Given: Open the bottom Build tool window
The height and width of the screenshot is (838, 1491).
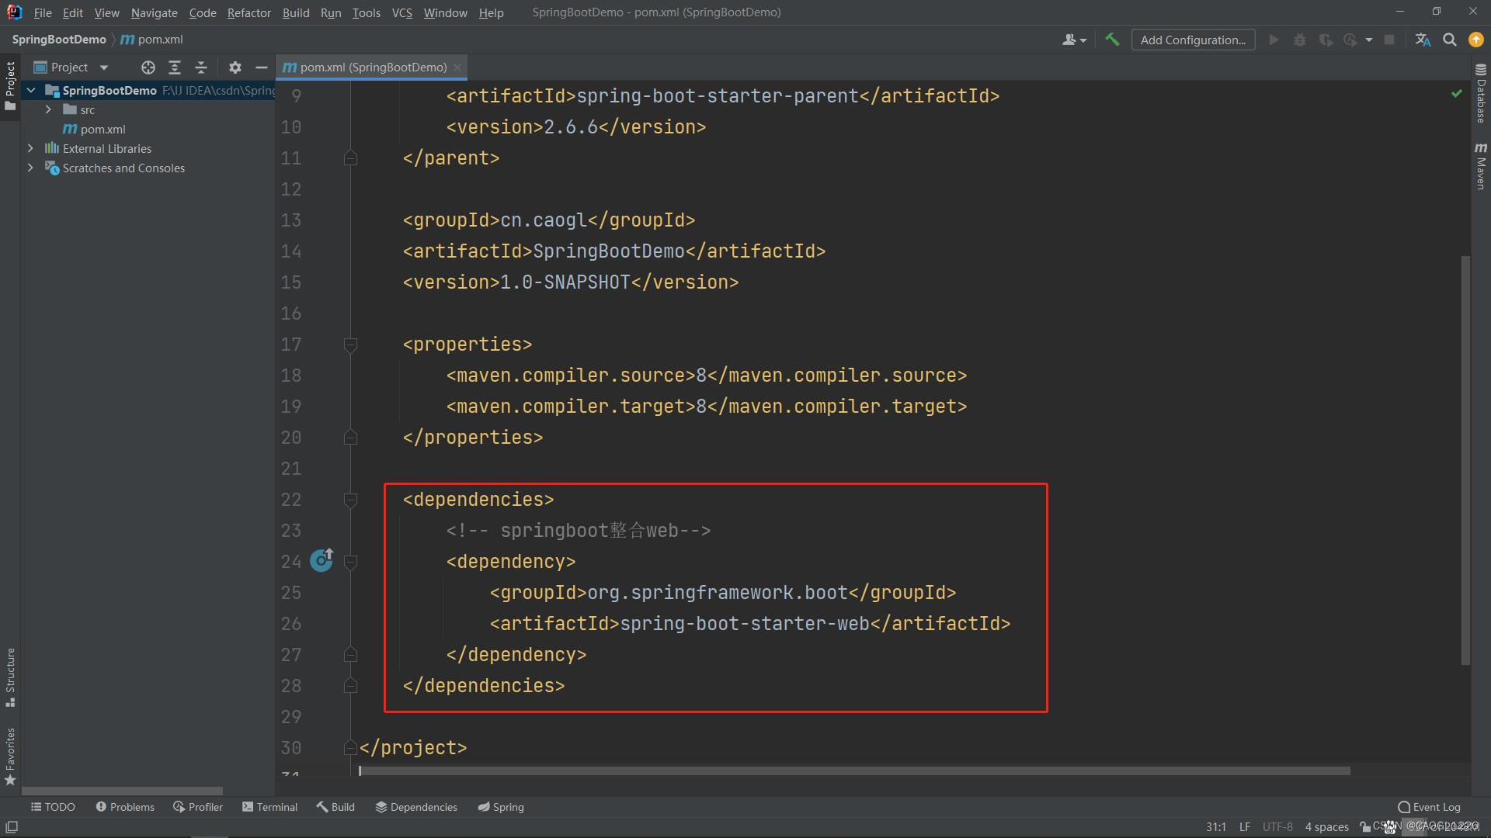Looking at the screenshot, I should coord(335,807).
